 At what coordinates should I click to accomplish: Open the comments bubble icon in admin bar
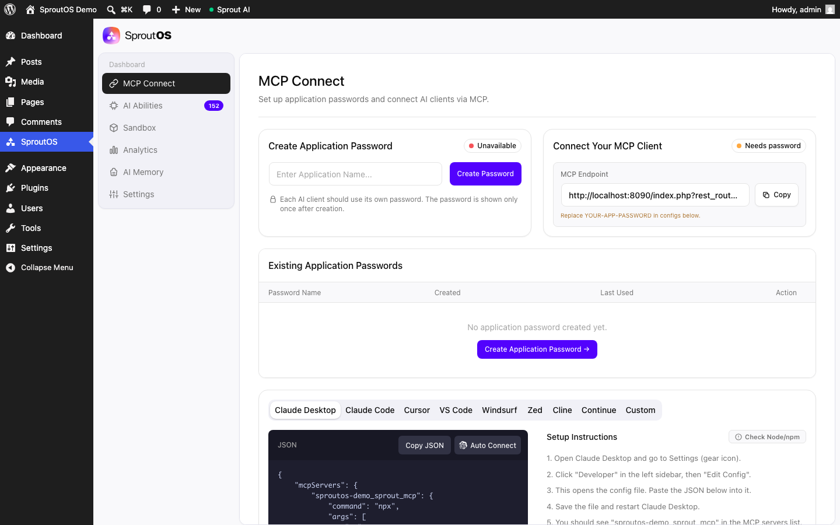(147, 9)
